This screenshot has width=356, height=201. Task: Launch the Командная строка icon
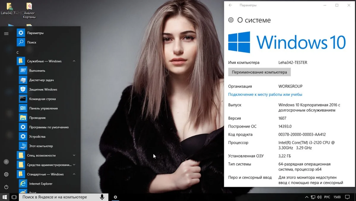click(23, 99)
